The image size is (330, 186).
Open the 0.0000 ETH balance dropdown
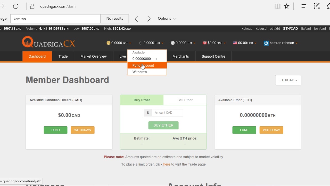click(x=151, y=43)
